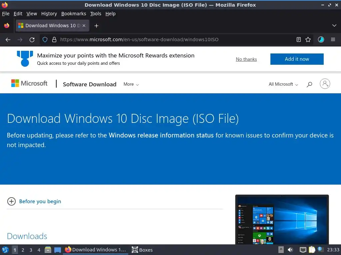This screenshot has height=255, width=341.
Task: Open the More dropdown in site header
Action: pyautogui.click(x=131, y=84)
